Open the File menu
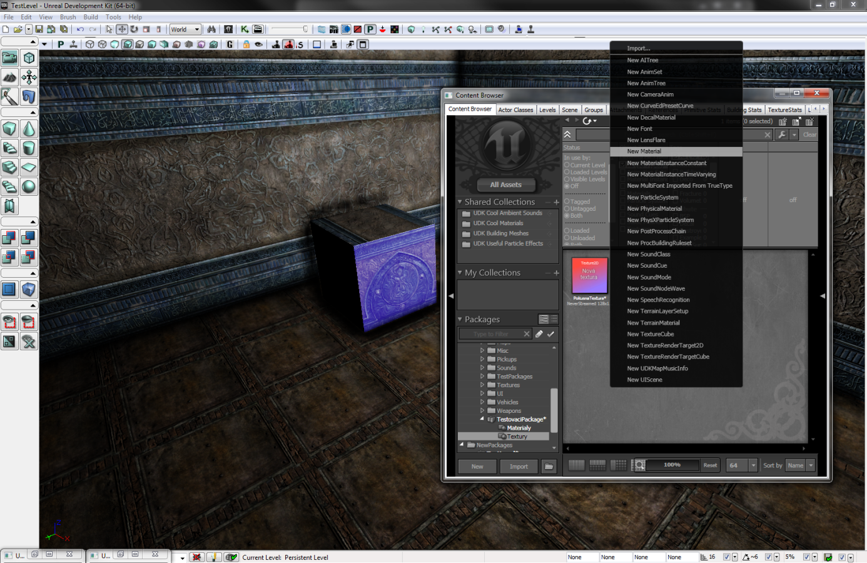This screenshot has height=563, width=867. [x=9, y=17]
